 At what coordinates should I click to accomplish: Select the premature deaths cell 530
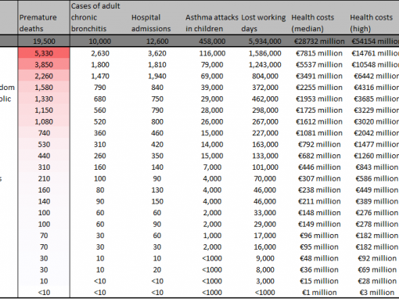[44, 144]
